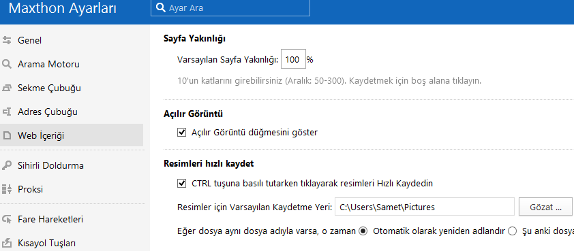The width and height of the screenshot is (574, 251).
Task: Click the Resimler için Varsayılan Kaydetme Yeri label
Action: click(254, 207)
